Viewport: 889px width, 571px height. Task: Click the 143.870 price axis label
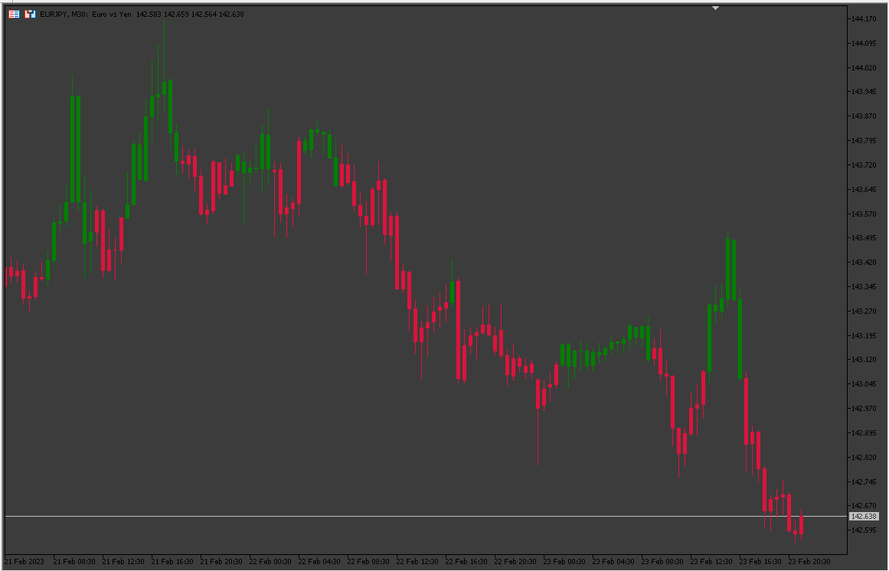tap(864, 116)
